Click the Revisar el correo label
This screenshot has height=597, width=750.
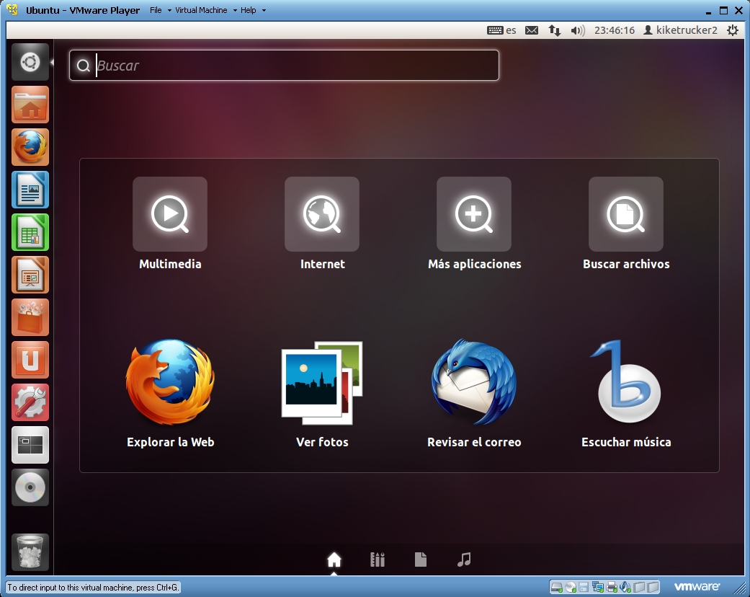(x=474, y=442)
